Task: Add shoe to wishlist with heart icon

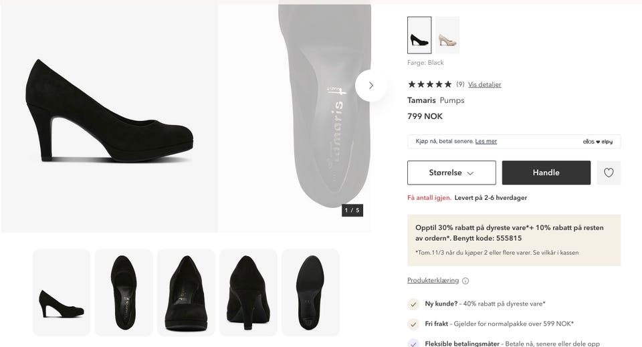Action: (x=609, y=172)
